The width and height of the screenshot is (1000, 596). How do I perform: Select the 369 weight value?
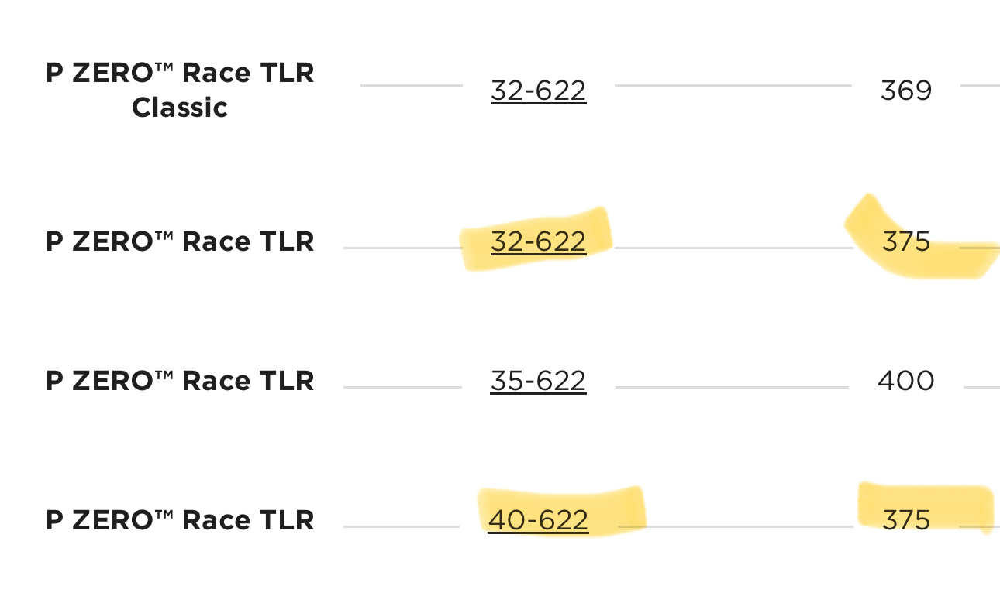coord(905,91)
